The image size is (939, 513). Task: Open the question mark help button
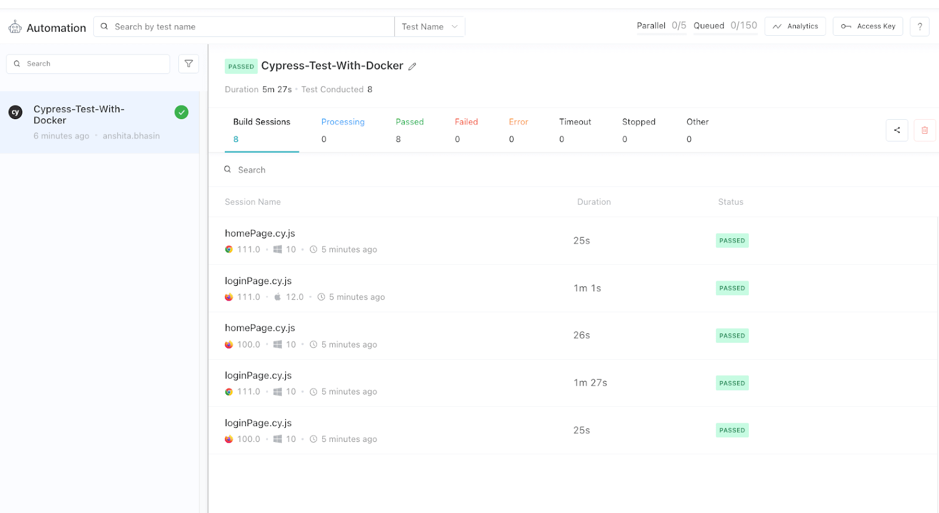point(920,26)
